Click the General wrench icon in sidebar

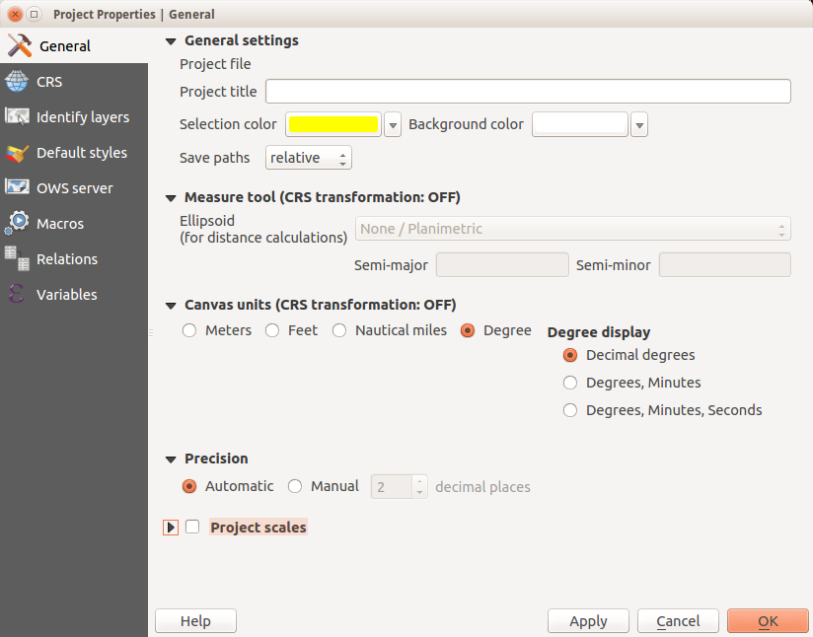coord(19,45)
